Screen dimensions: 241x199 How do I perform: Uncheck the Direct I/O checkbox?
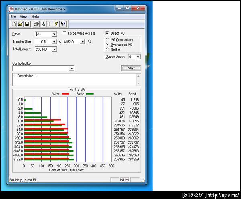coord(107,33)
